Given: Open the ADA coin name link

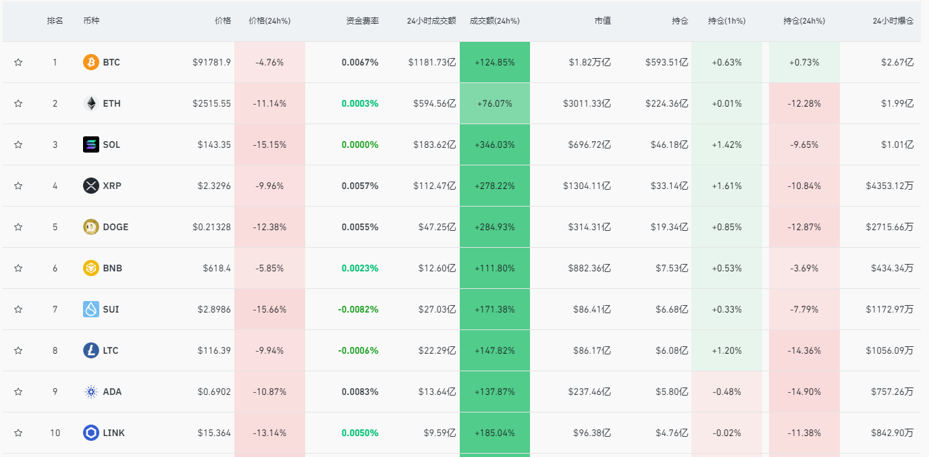Looking at the screenshot, I should (112, 392).
